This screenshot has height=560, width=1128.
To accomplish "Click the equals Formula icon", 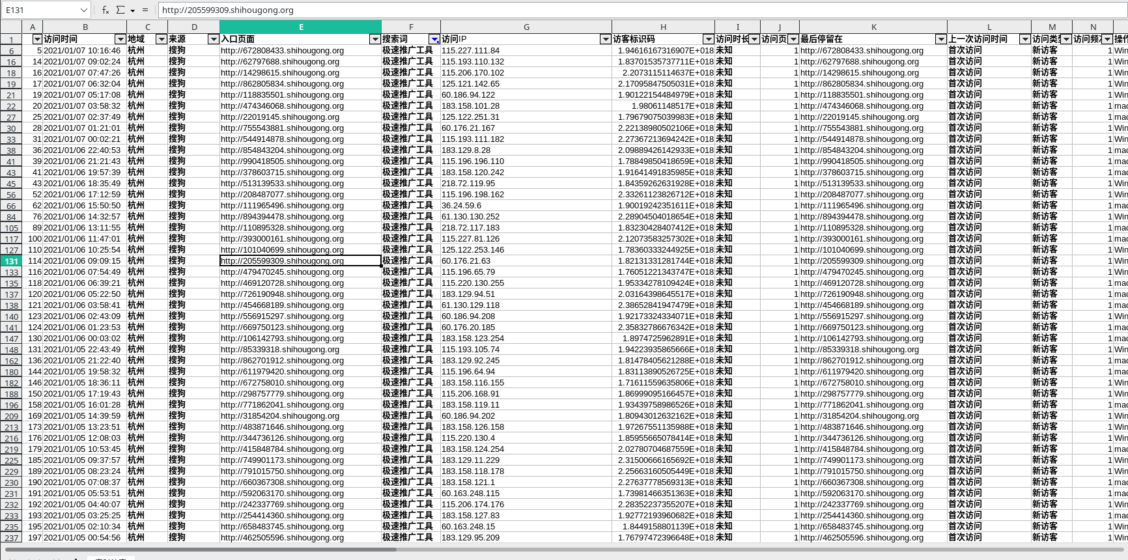I will [145, 10].
